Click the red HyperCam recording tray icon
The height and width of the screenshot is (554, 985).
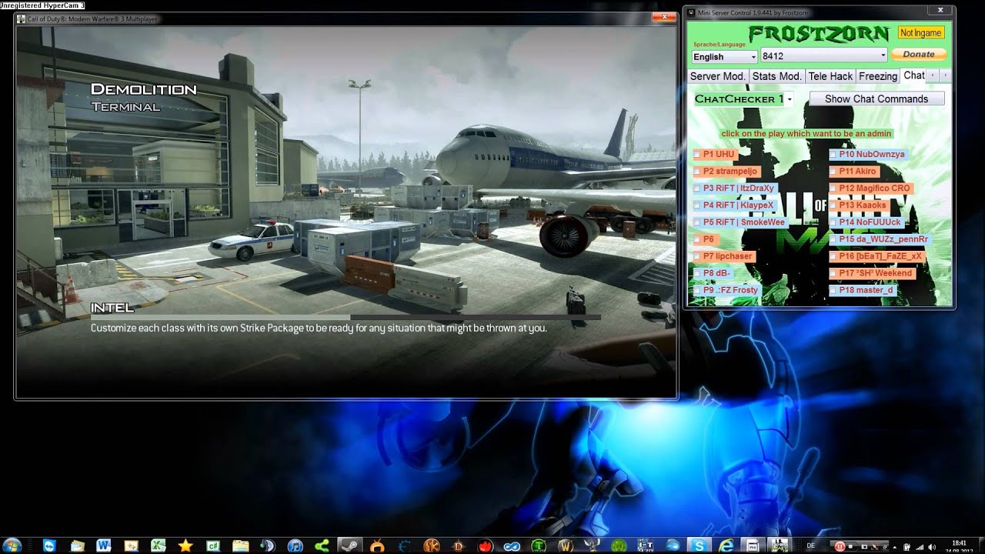tap(841, 545)
